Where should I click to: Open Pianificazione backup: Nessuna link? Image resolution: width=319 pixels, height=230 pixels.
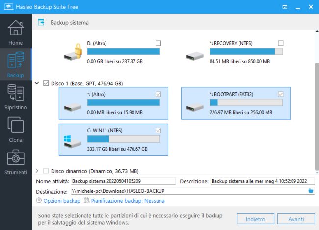pos(128,201)
